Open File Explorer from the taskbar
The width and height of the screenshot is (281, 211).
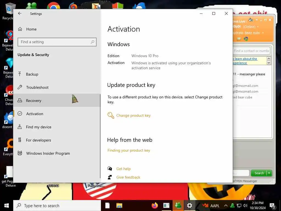pyautogui.click(x=119, y=206)
